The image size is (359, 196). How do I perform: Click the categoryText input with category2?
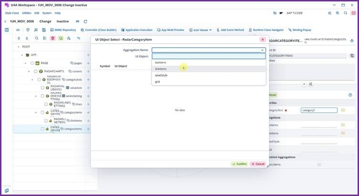tap(319, 110)
